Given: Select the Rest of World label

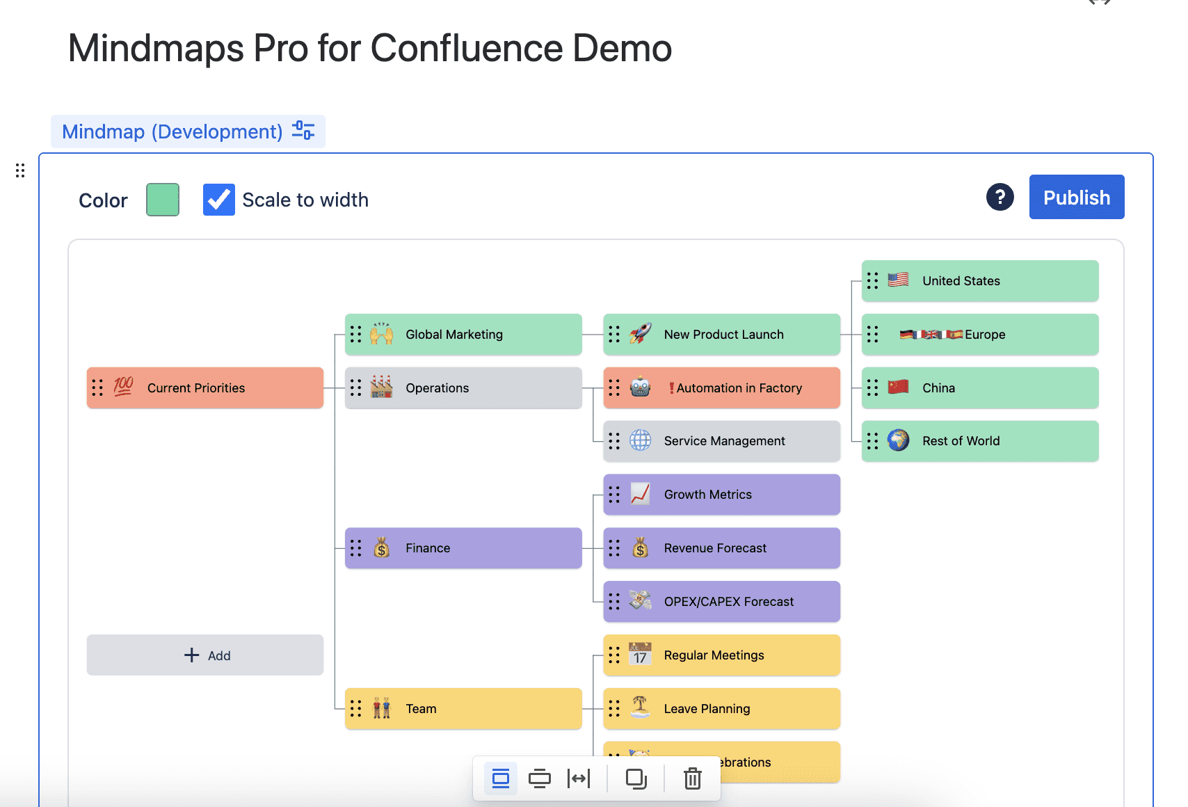Looking at the screenshot, I should [961, 441].
